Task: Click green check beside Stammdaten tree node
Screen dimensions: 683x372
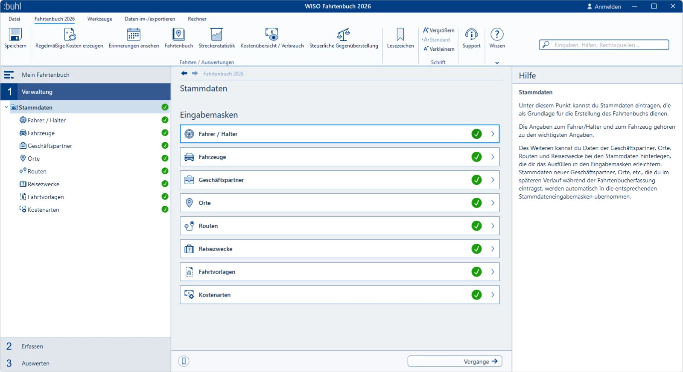Action: click(165, 107)
